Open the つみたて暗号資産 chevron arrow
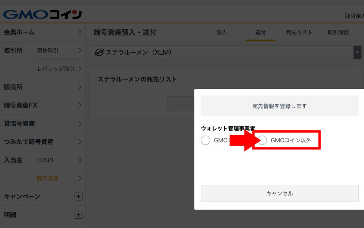This screenshot has width=364, height=228. (x=80, y=142)
